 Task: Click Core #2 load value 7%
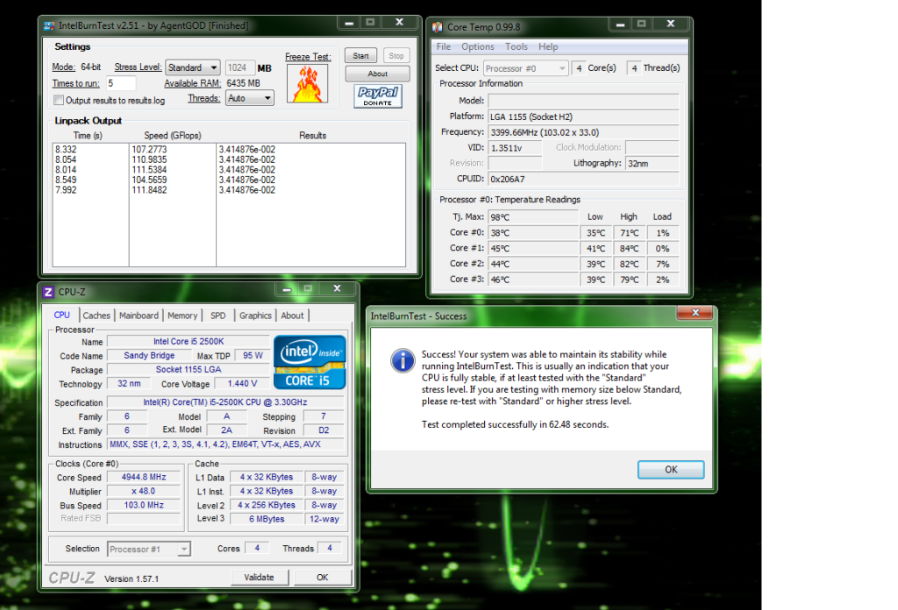pos(663,265)
